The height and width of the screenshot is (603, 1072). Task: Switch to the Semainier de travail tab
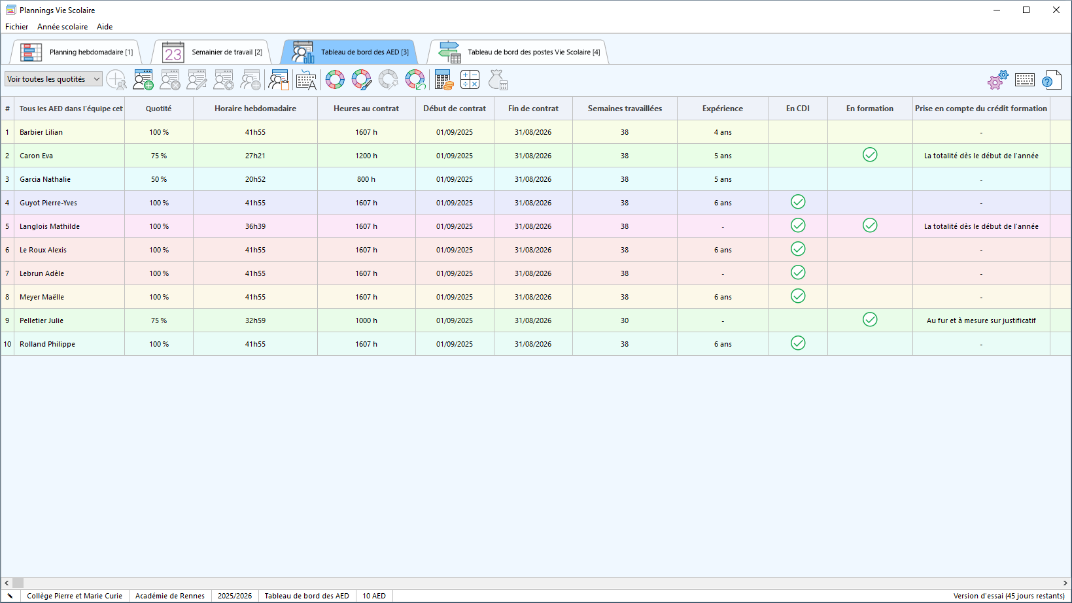pyautogui.click(x=212, y=52)
